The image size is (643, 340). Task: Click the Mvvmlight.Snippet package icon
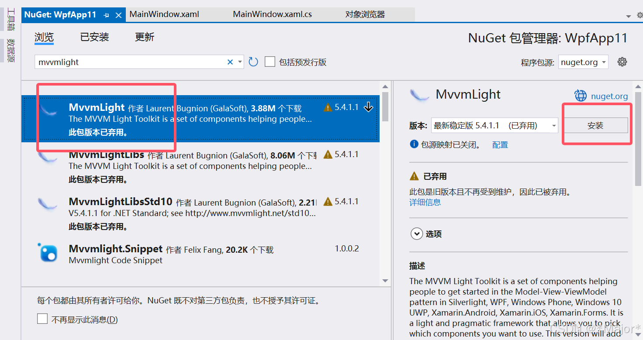pos(48,253)
